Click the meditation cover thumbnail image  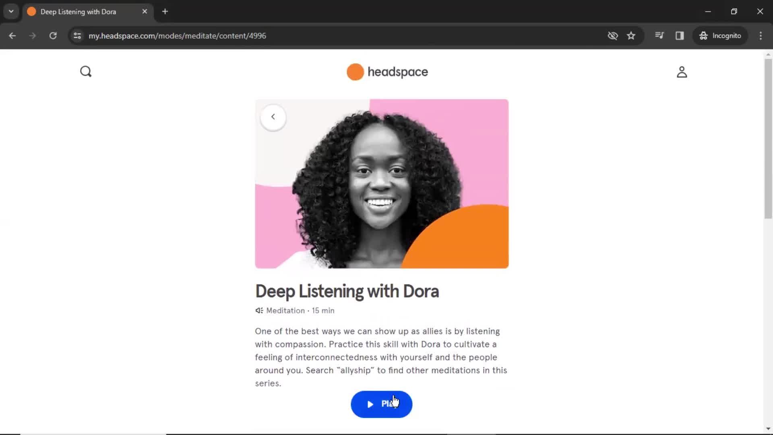(x=382, y=183)
